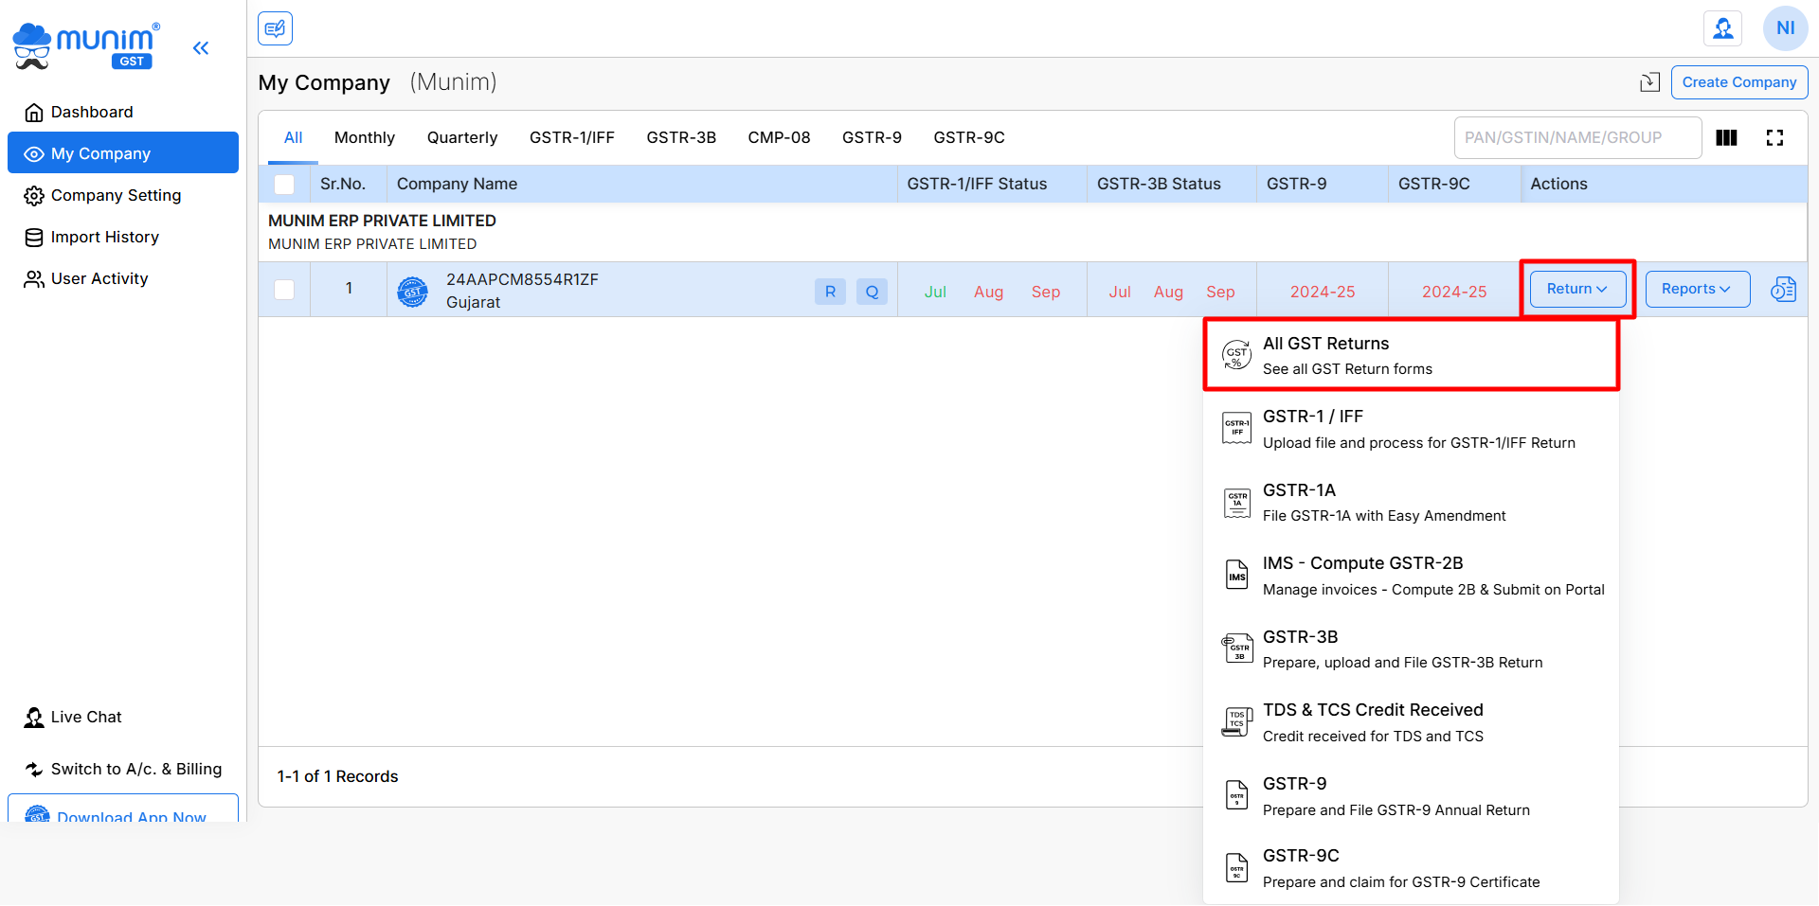Open the notes/edit icon in top bar
Image resolution: width=1819 pixels, height=906 pixels.
[x=275, y=28]
